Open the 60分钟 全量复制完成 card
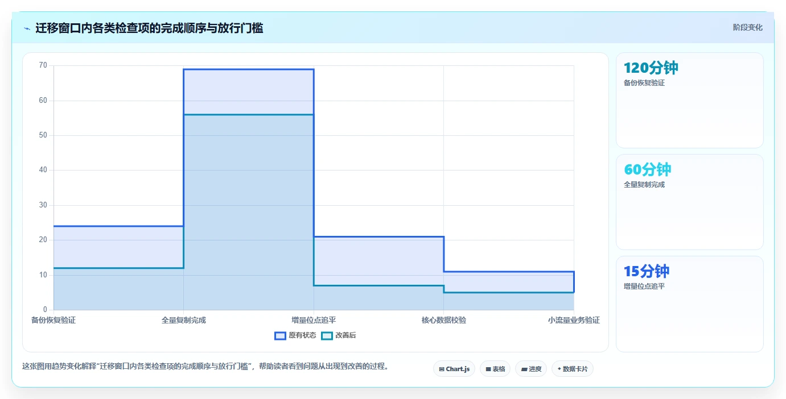The height and width of the screenshot is (399, 786). coord(690,202)
